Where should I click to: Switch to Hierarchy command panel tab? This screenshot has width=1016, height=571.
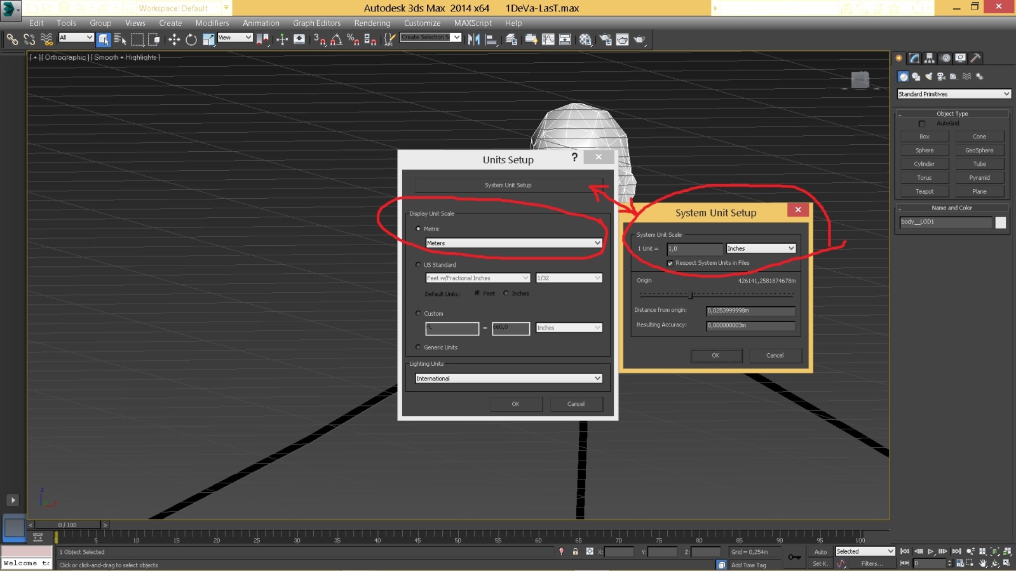[930, 58]
